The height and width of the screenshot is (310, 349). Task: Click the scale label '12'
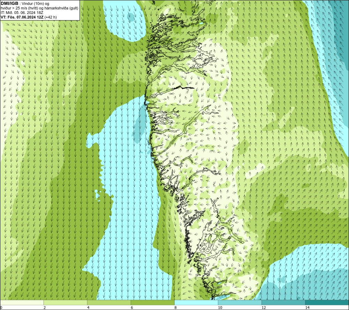pyautogui.click(x=264, y=308)
